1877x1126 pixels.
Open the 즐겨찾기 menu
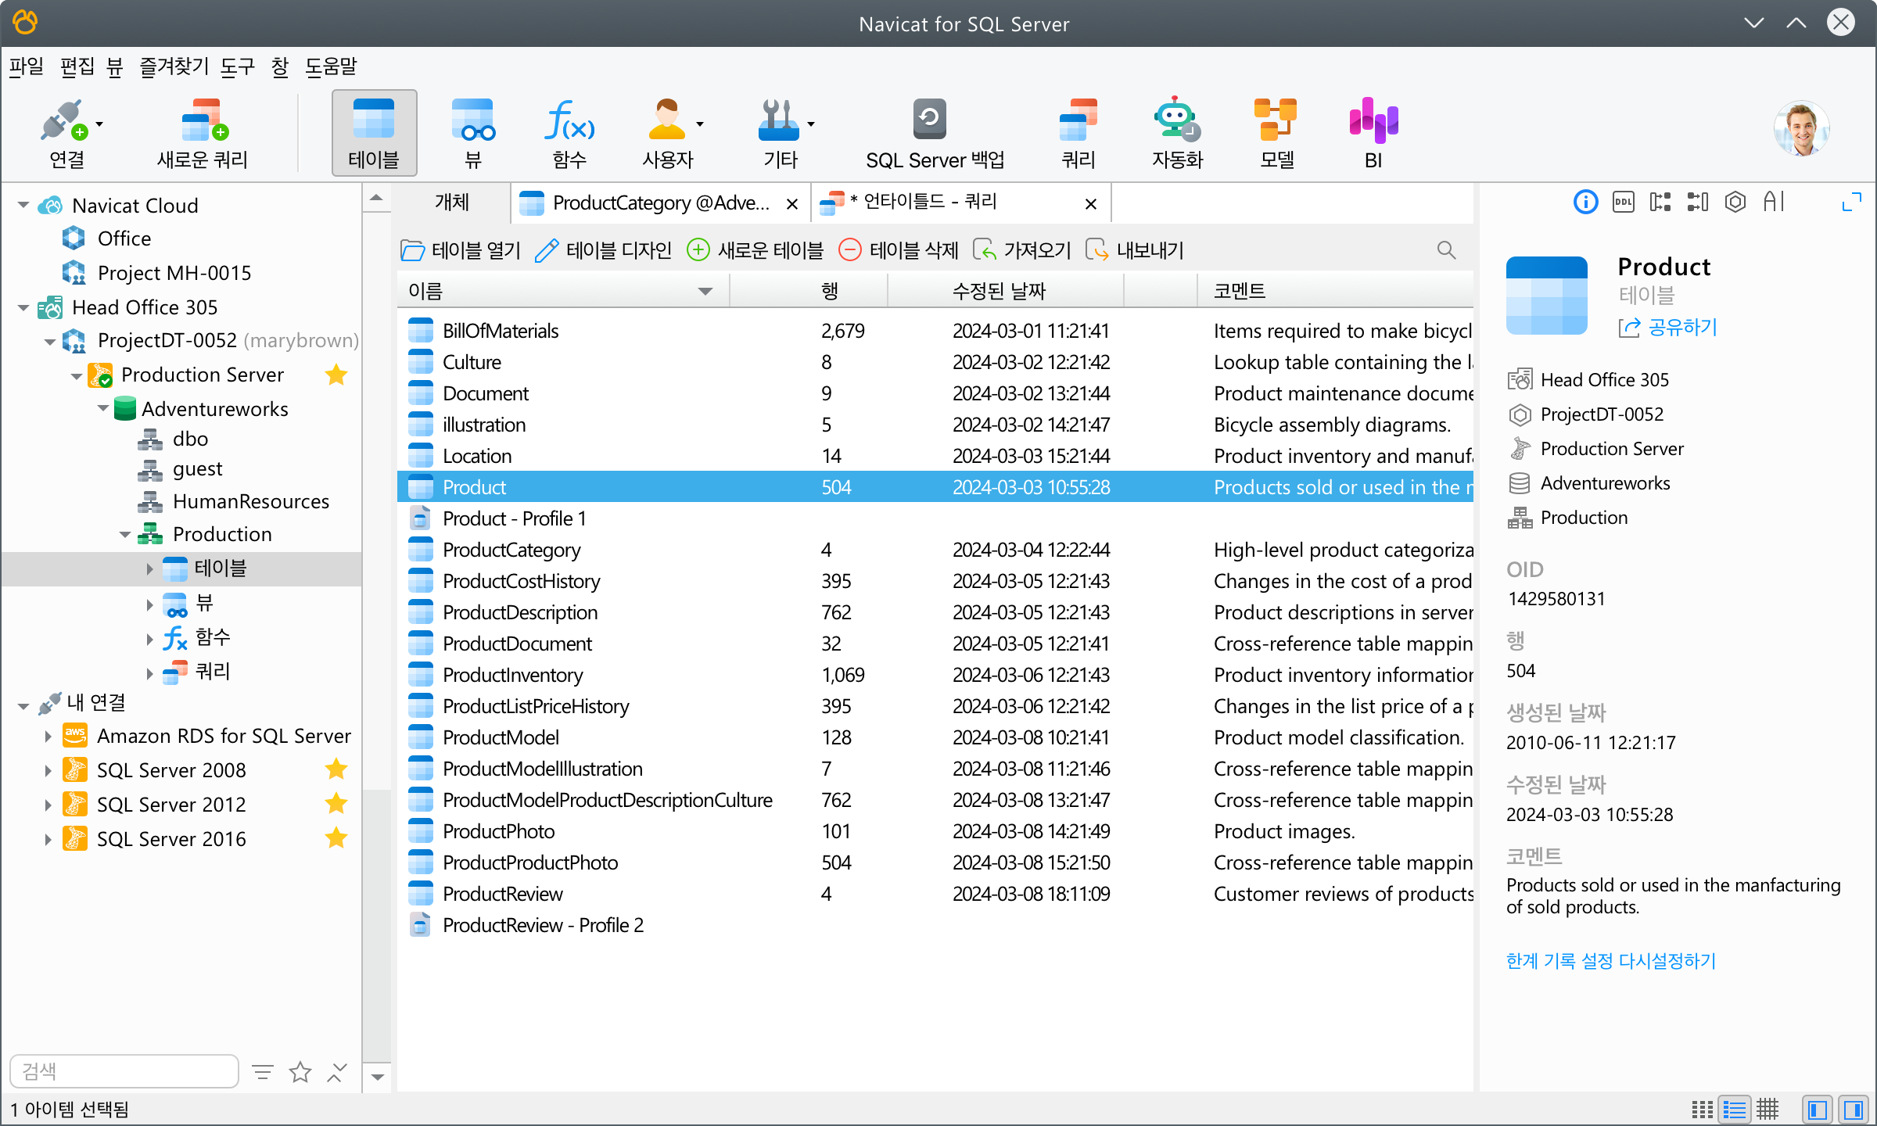click(174, 67)
